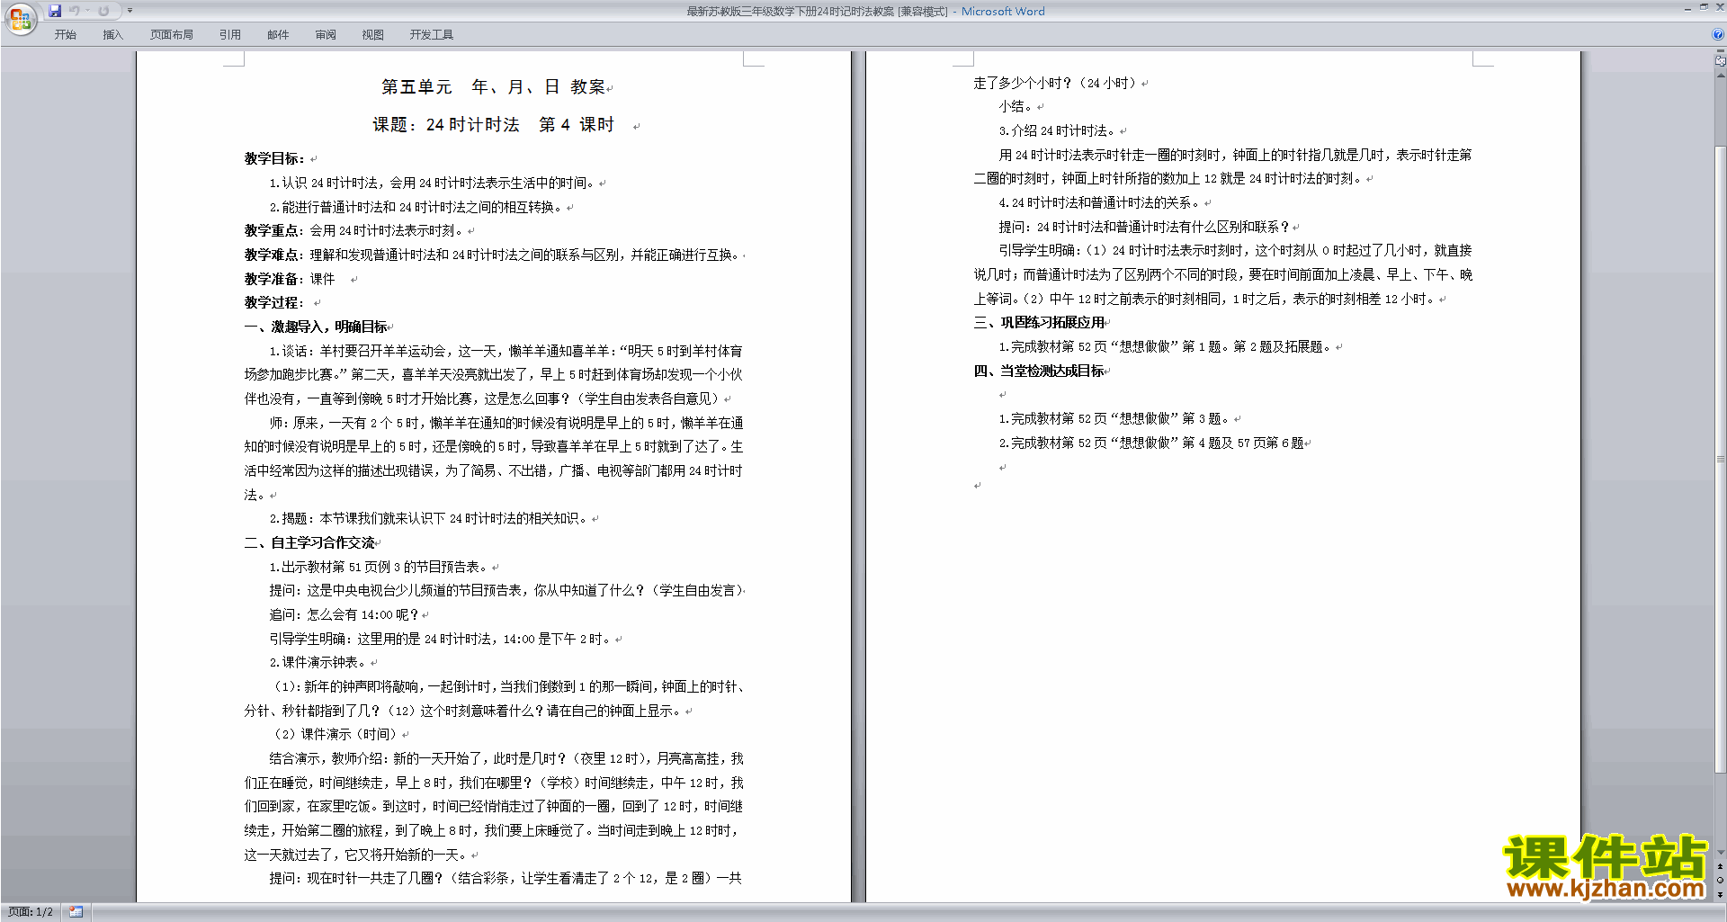Click the split-window handle above scrollbar

coord(1720,52)
